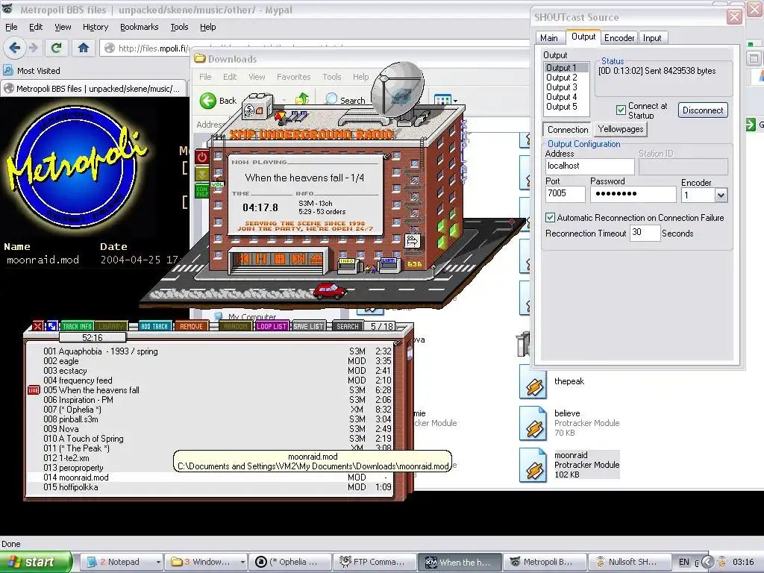
Task: Click the Password input field
Action: 633,194
